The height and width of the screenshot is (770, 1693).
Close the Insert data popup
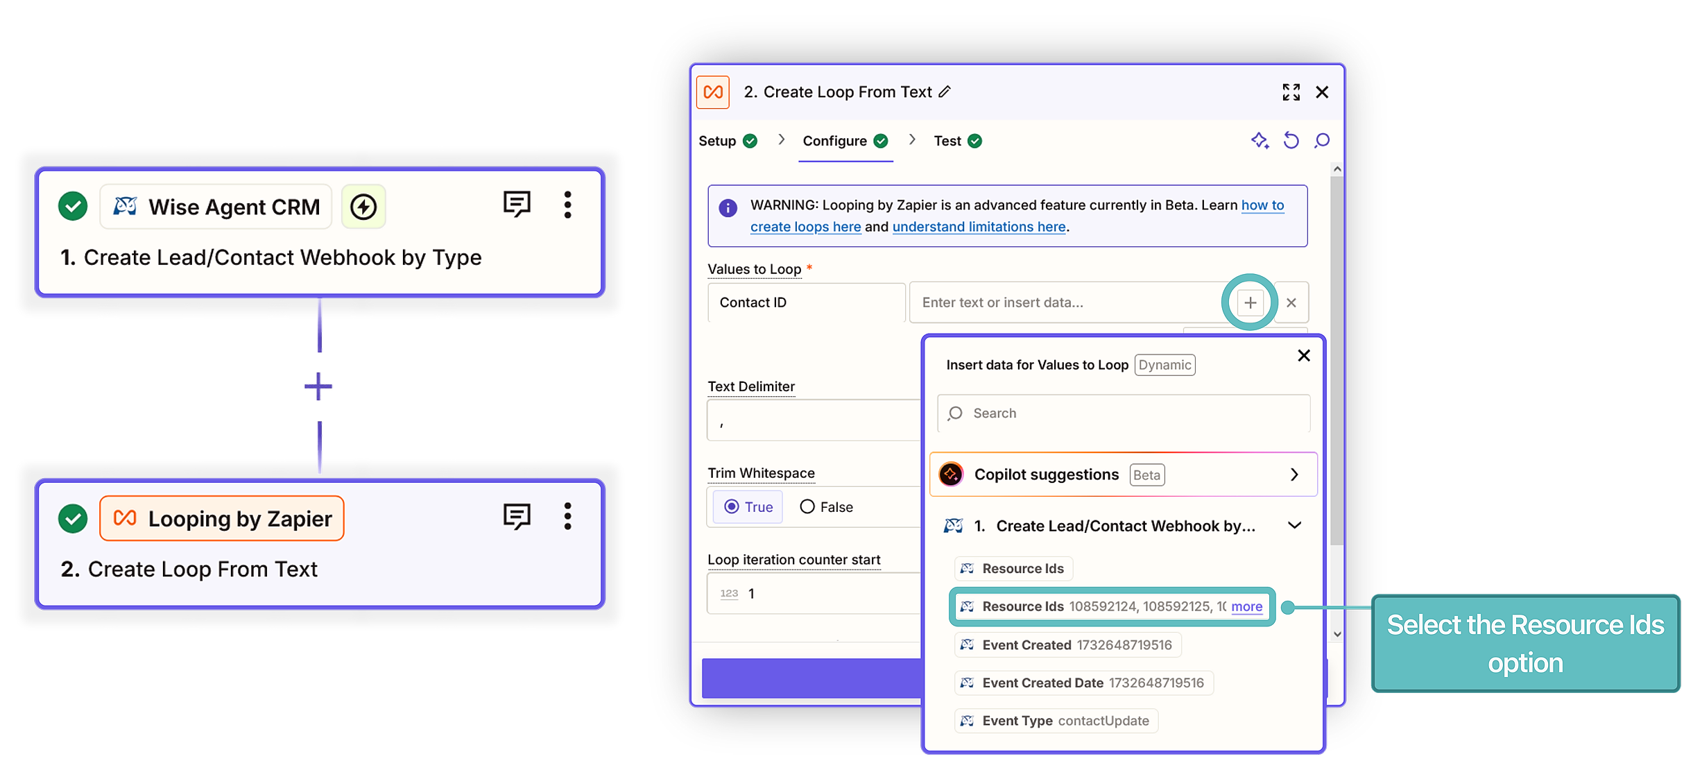(x=1304, y=356)
